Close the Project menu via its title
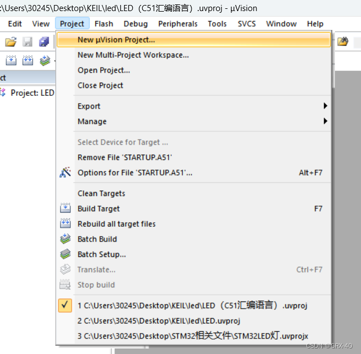This screenshot has width=361, height=354. [72, 23]
